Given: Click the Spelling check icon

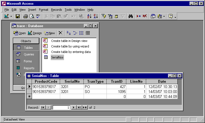Looking at the screenshot, I should click(38, 16).
